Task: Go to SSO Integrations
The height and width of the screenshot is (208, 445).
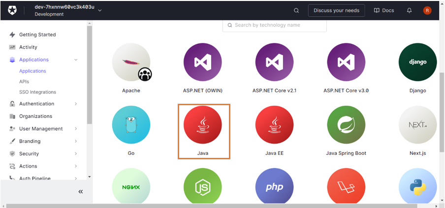Action: tap(37, 92)
